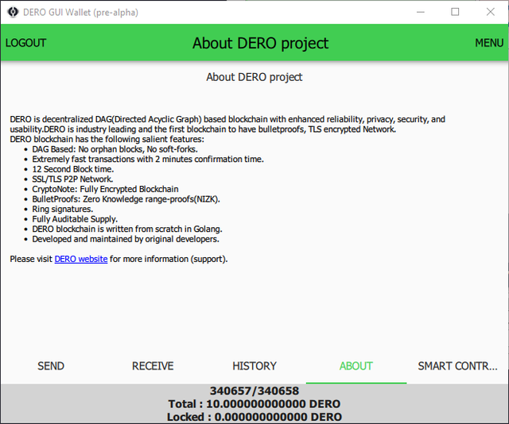509x424 pixels.
Task: Click the 'DAG Based: No orphan blocks' bullet
Action: (x=115, y=149)
